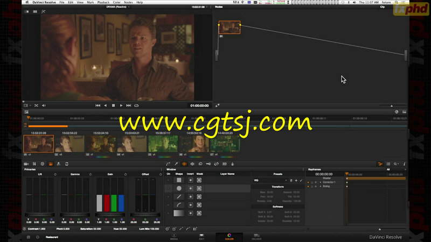Image resolution: width=431 pixels, height=242 pixels.
Task: Add a new window preset
Action: 296,180
